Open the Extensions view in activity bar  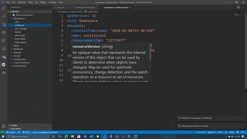click(x=3, y=40)
